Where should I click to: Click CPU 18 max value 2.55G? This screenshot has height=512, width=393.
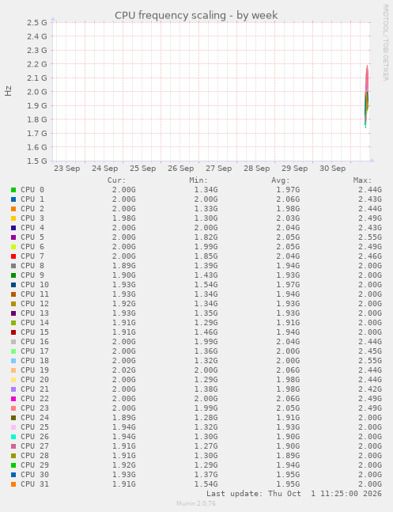(x=370, y=361)
